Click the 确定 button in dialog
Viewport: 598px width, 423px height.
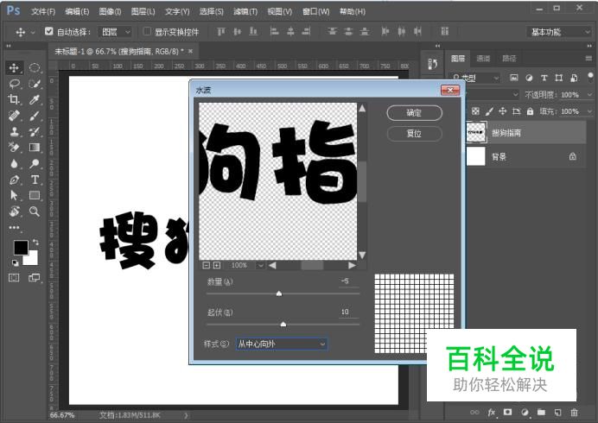(x=415, y=113)
